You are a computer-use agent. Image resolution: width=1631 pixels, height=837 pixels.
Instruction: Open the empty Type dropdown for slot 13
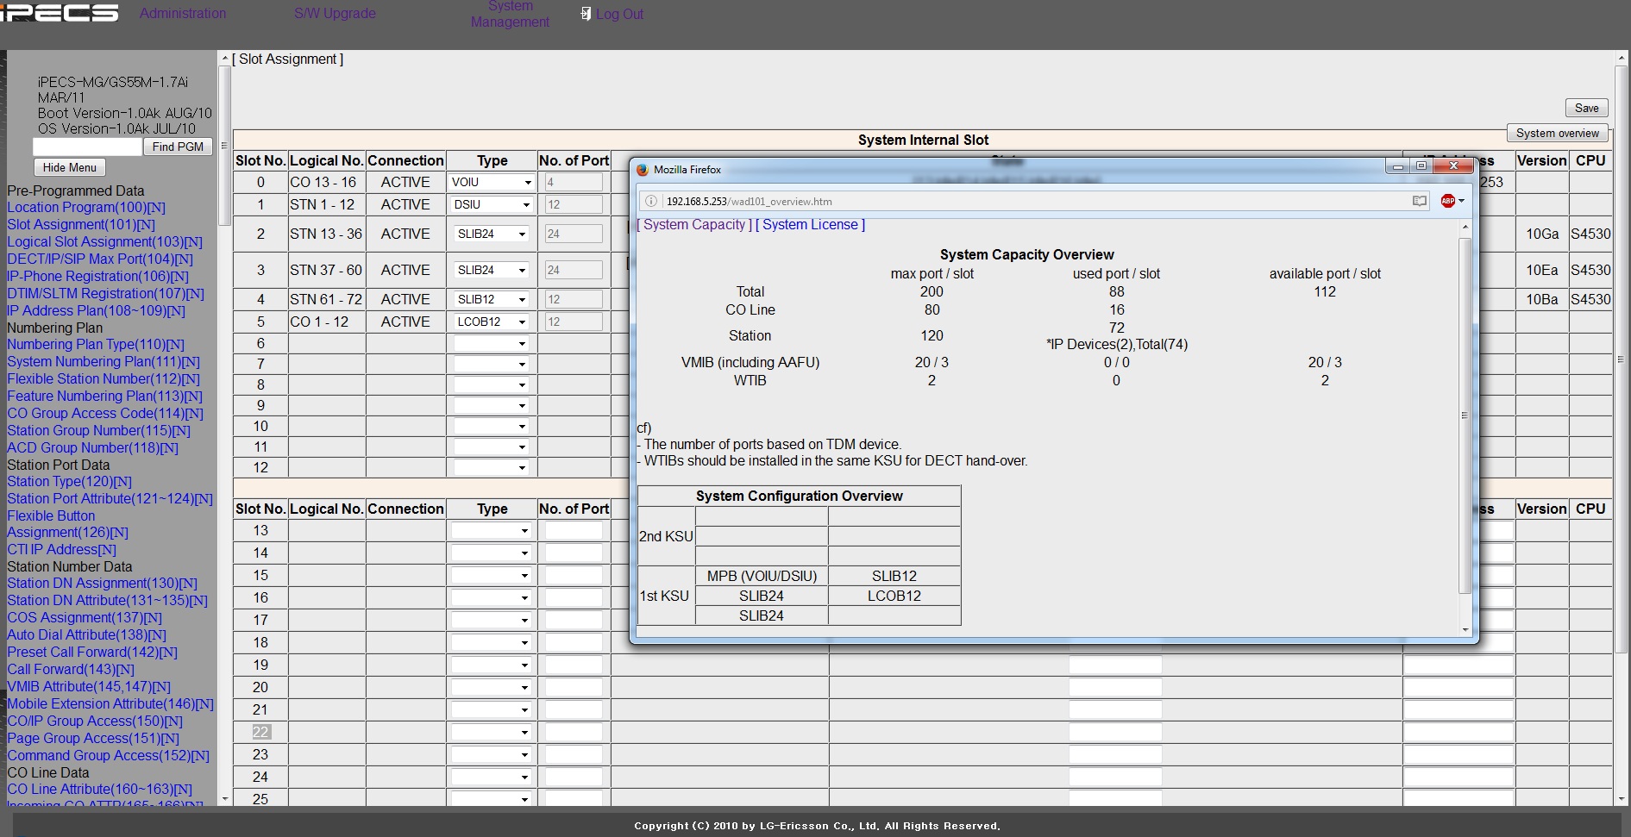point(492,531)
